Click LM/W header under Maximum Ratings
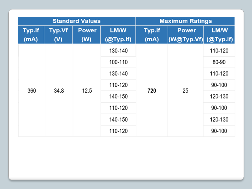The width and height of the screenshot is (252, 189). (219, 35)
